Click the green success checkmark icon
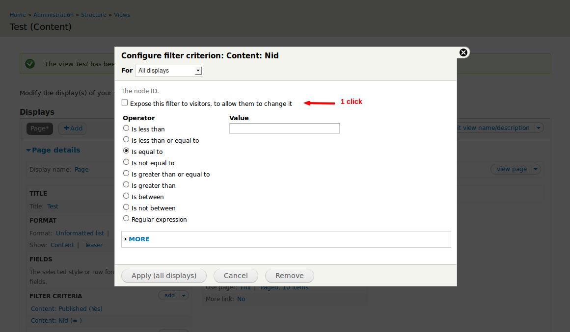Viewport: 570px width, 332px height. pyautogui.click(x=30, y=64)
